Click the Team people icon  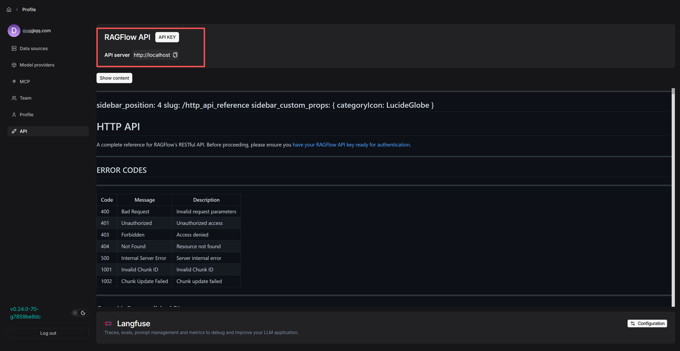[14, 98]
